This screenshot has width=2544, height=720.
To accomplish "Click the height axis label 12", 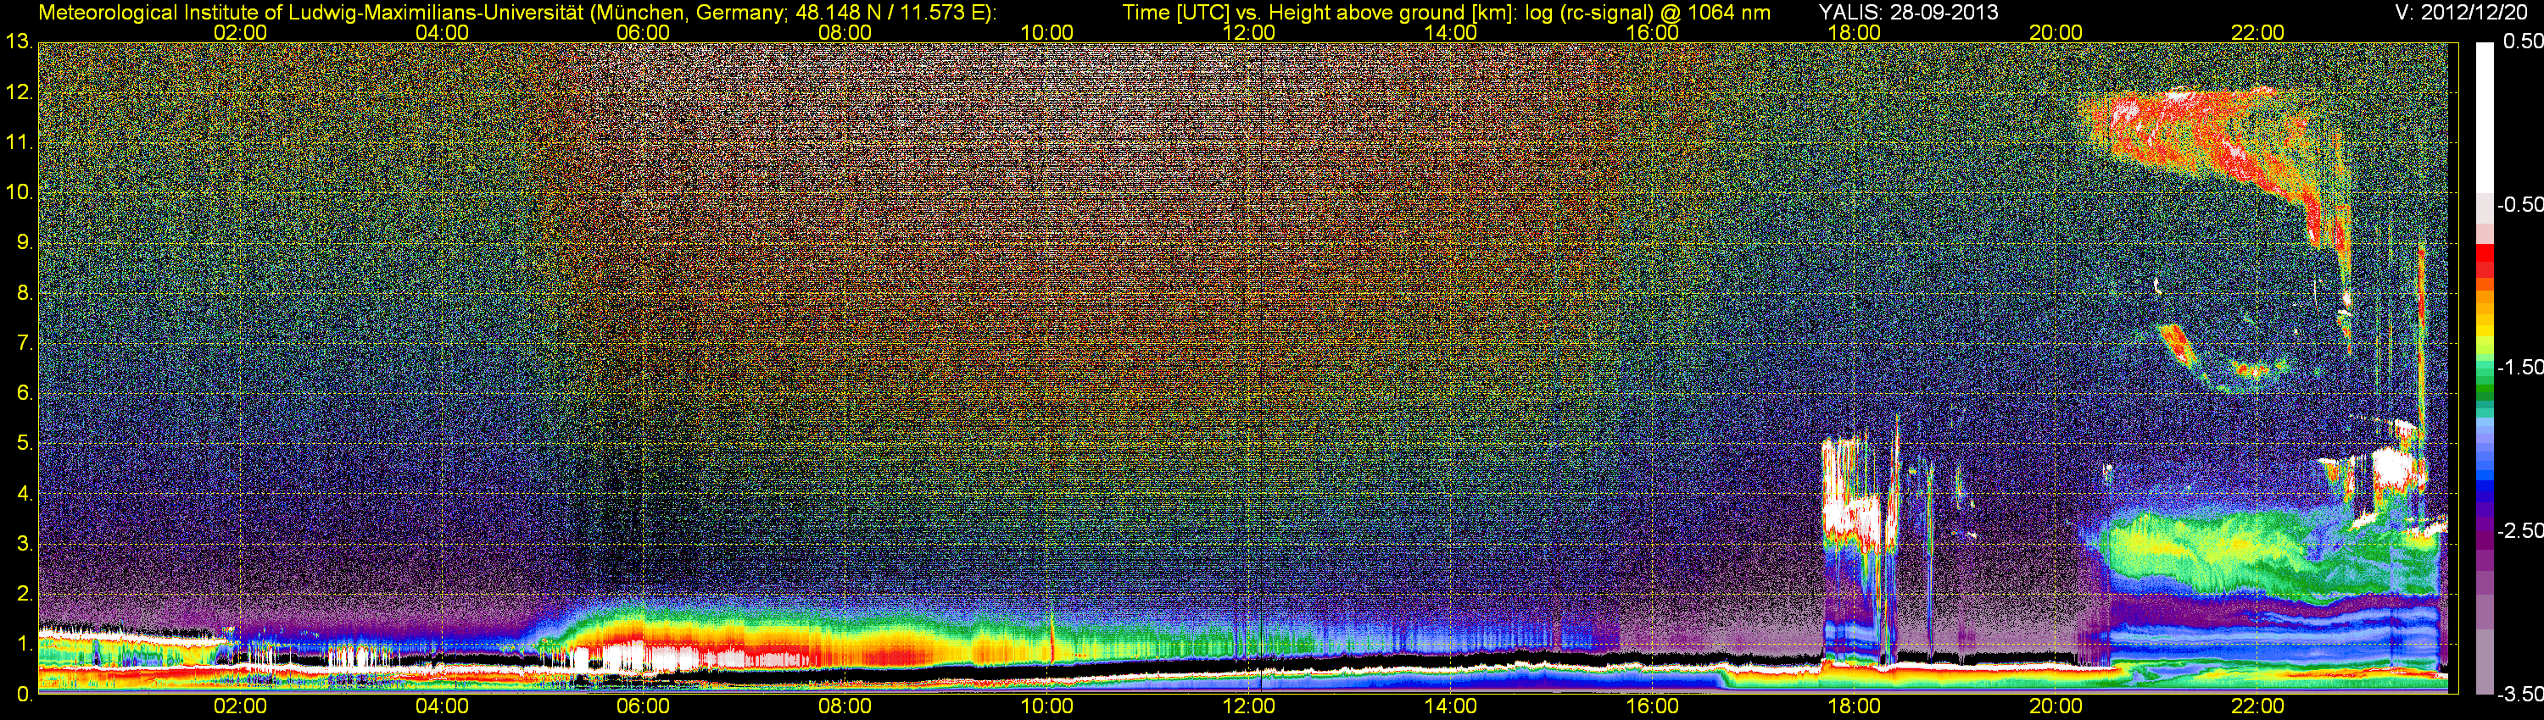I will 19,92.
